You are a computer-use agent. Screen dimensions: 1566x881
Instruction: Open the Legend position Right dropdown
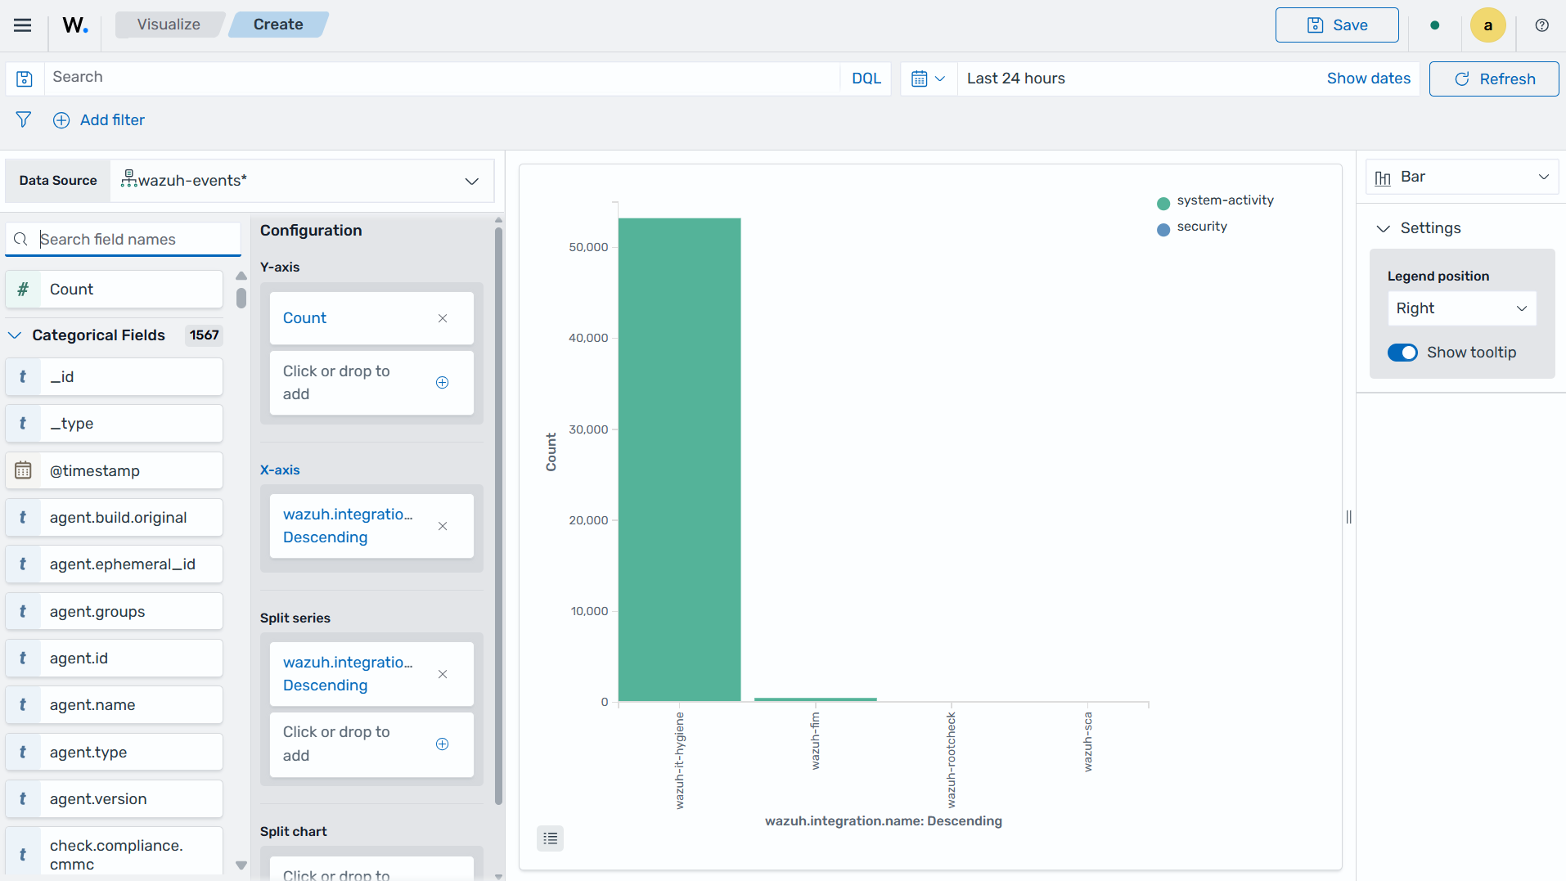point(1461,308)
